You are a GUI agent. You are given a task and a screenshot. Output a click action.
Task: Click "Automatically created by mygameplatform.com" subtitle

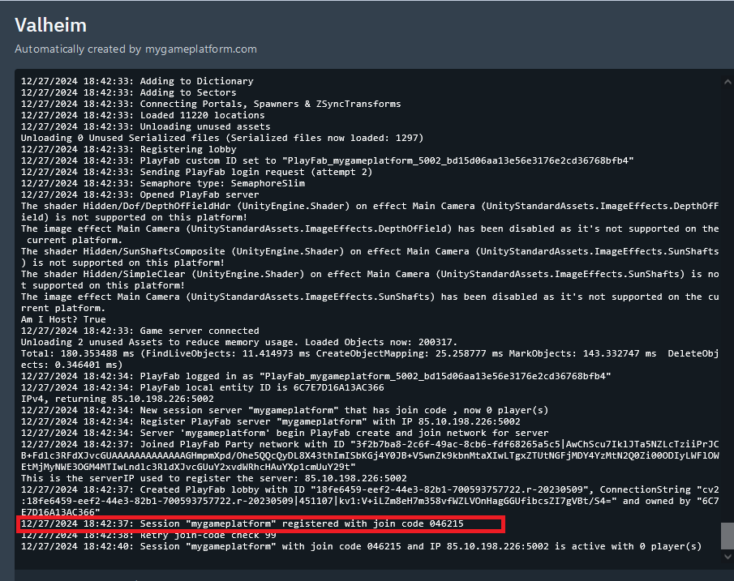coord(135,49)
